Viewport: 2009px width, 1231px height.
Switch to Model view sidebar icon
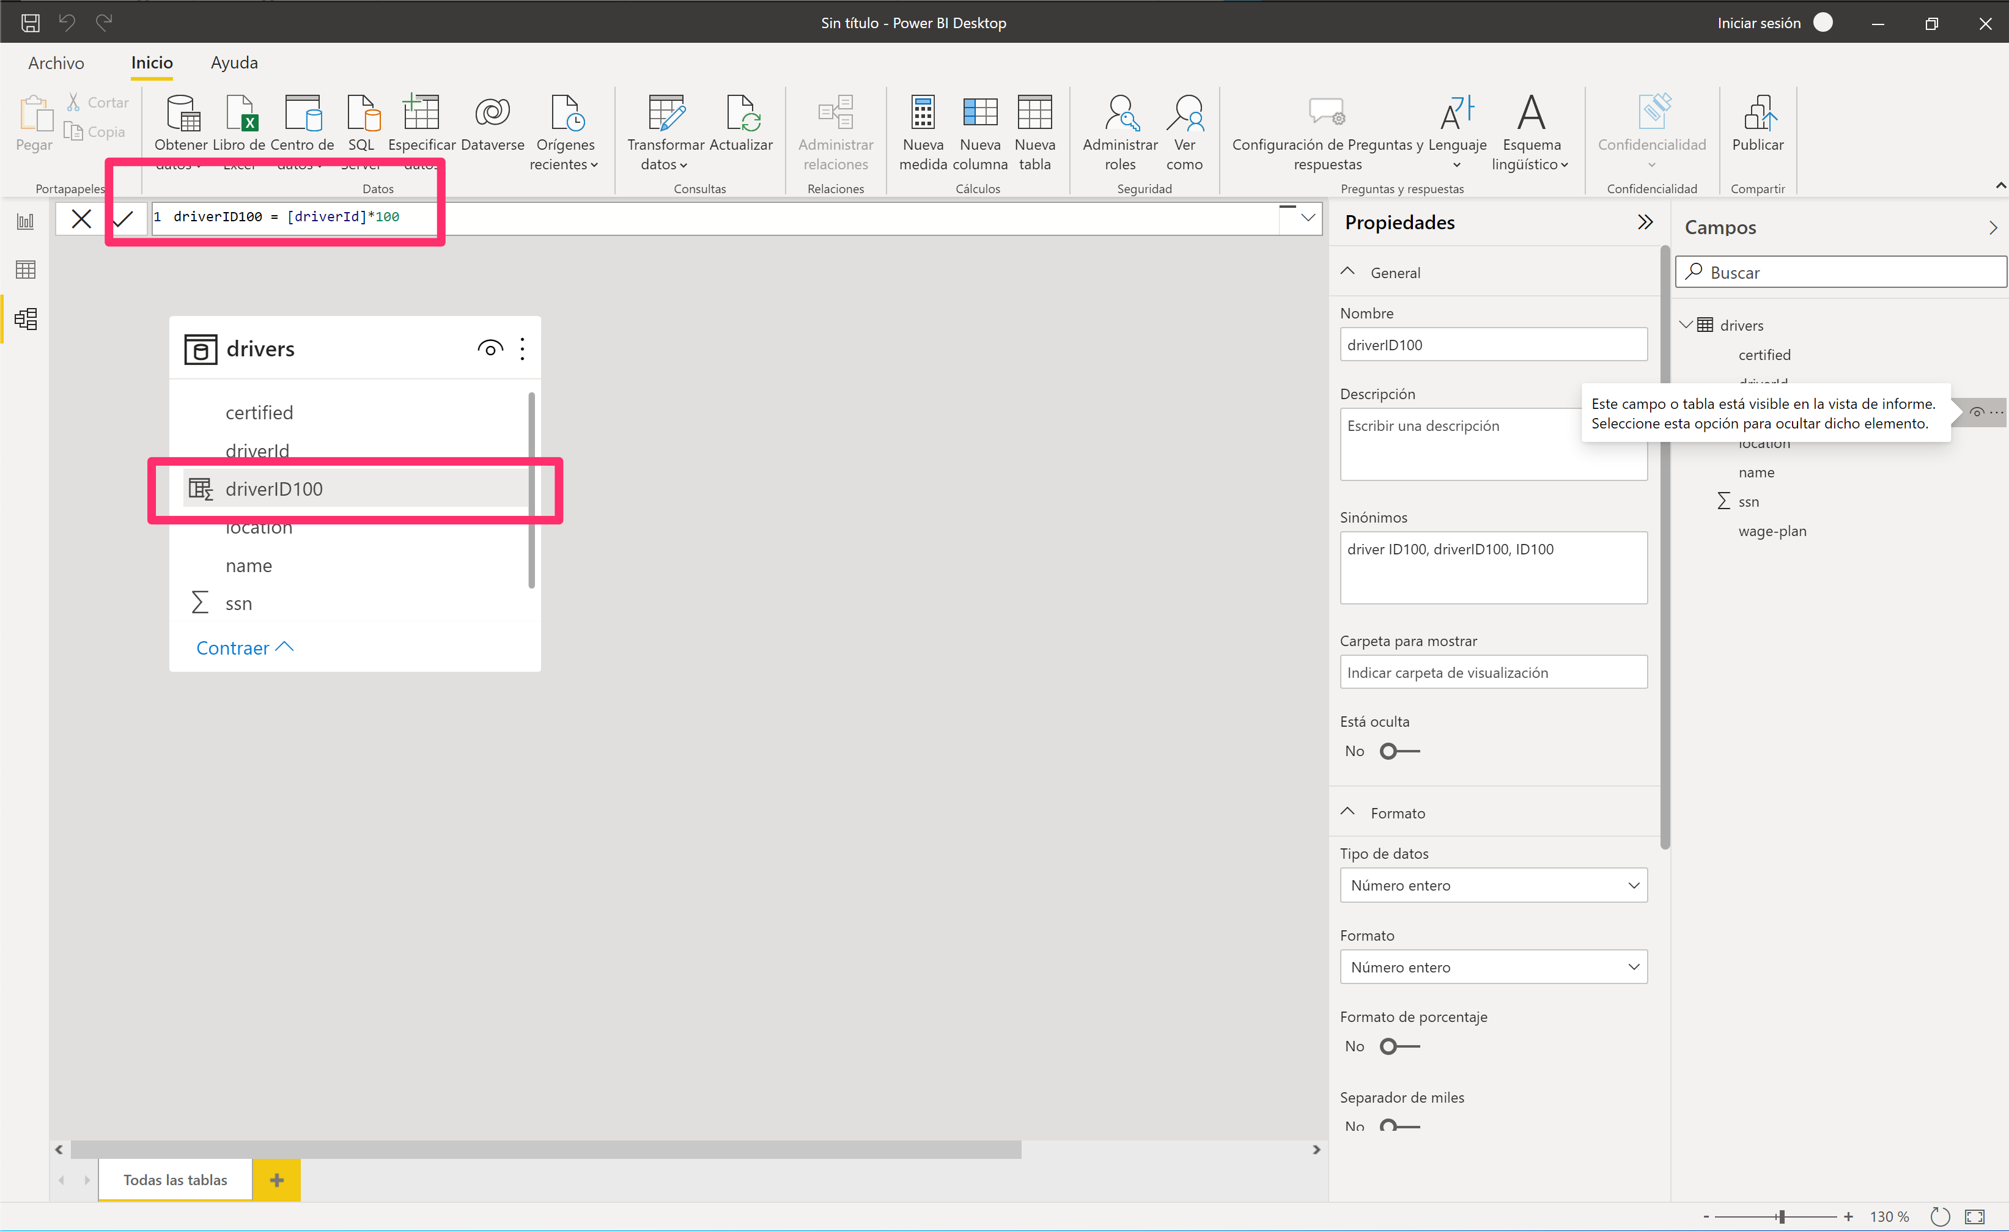tap(25, 318)
